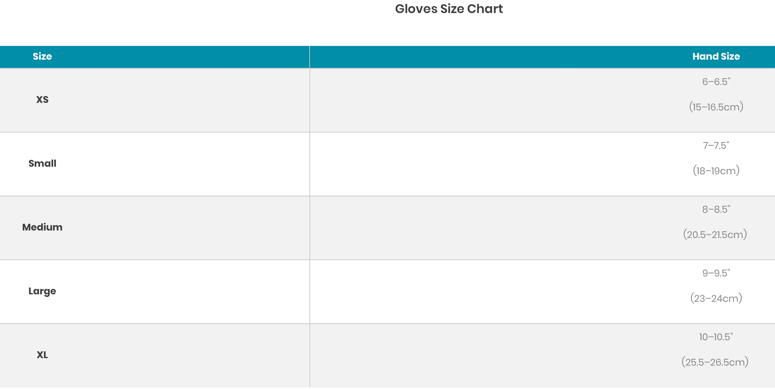Select the XL size label

point(42,355)
